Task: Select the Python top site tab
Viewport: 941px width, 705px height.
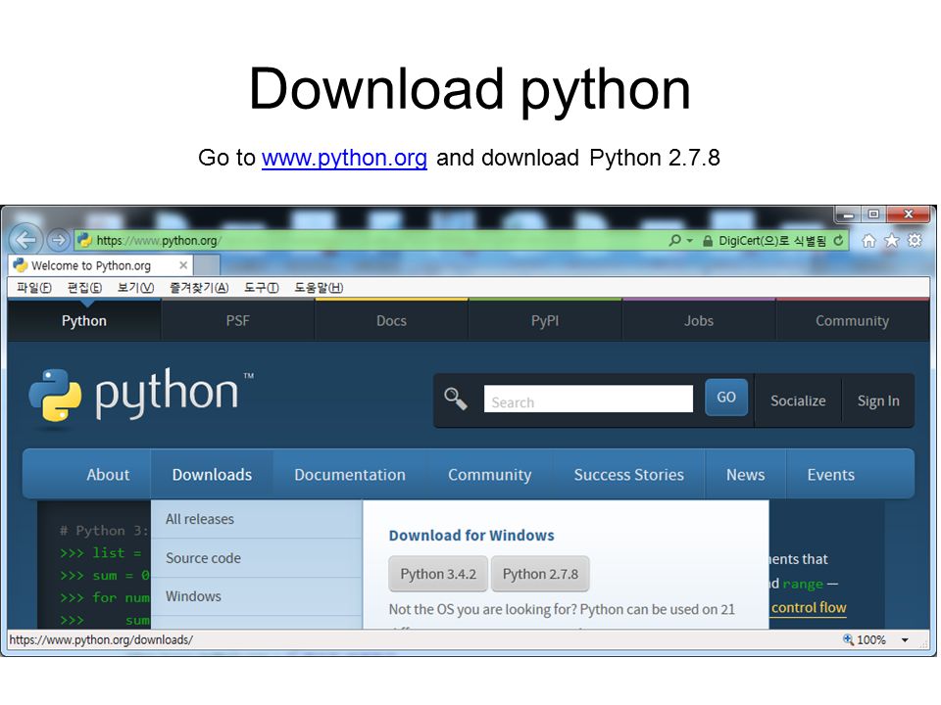Action: coord(84,321)
